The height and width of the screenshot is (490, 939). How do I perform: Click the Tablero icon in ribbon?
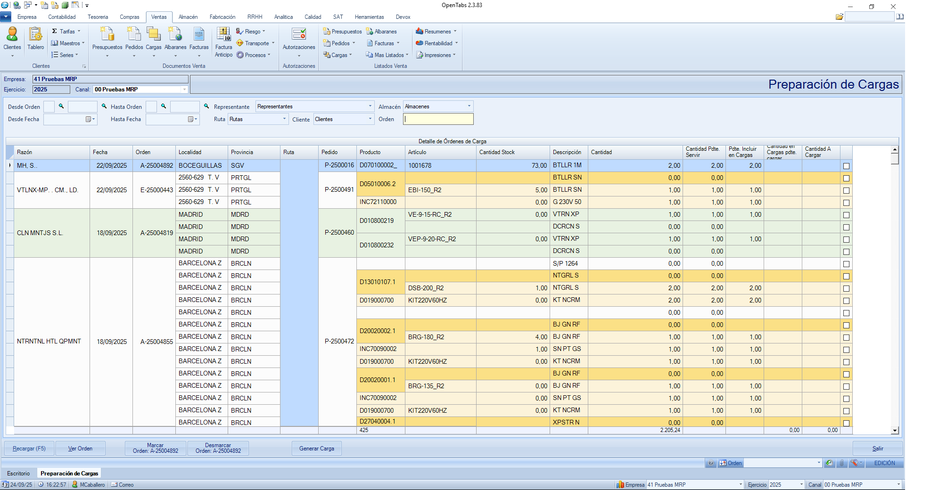click(x=35, y=38)
